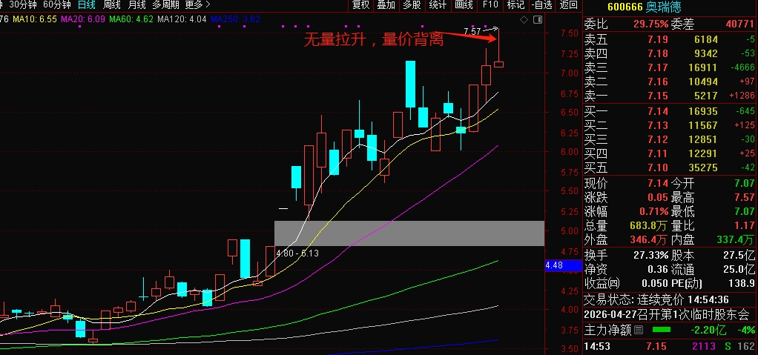Image resolution: width=758 pixels, height=355 pixels.
Task: Click the PE(动) 138.9 value
Action: coord(743,283)
